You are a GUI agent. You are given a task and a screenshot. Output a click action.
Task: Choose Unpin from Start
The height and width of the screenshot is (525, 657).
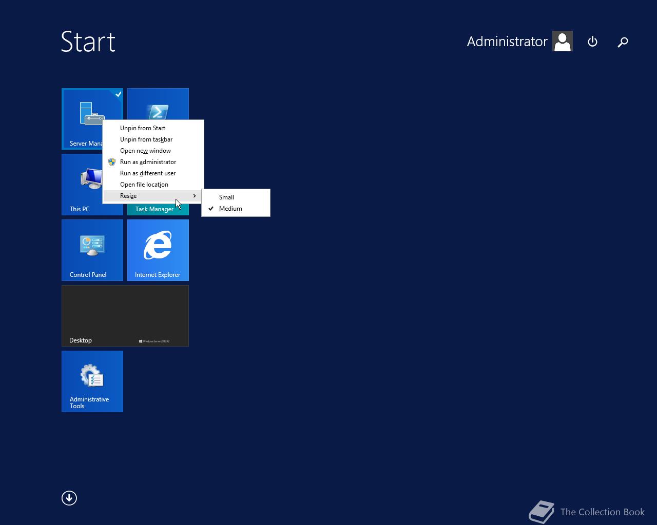tap(153, 128)
